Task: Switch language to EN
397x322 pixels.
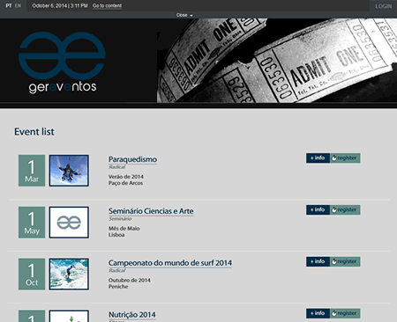Action: [x=18, y=5]
